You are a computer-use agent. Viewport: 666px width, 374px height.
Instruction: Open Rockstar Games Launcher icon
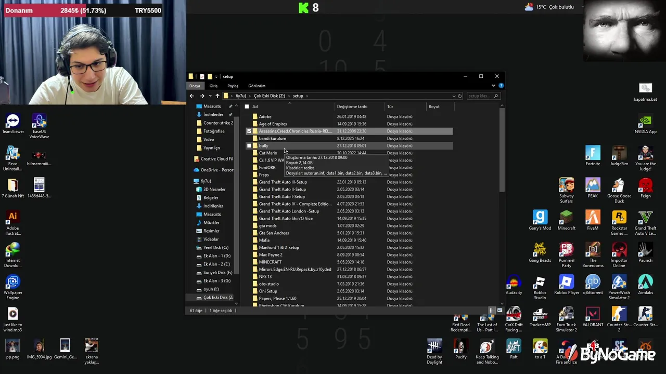pos(619,223)
